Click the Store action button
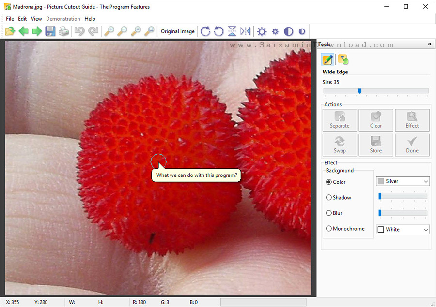 coord(376,145)
